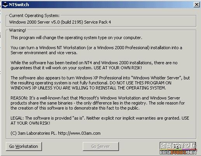The image size is (201, 156).
Task: Click the "USE AT YOUR OWN RISK!" sentence
Action: point(118,68)
